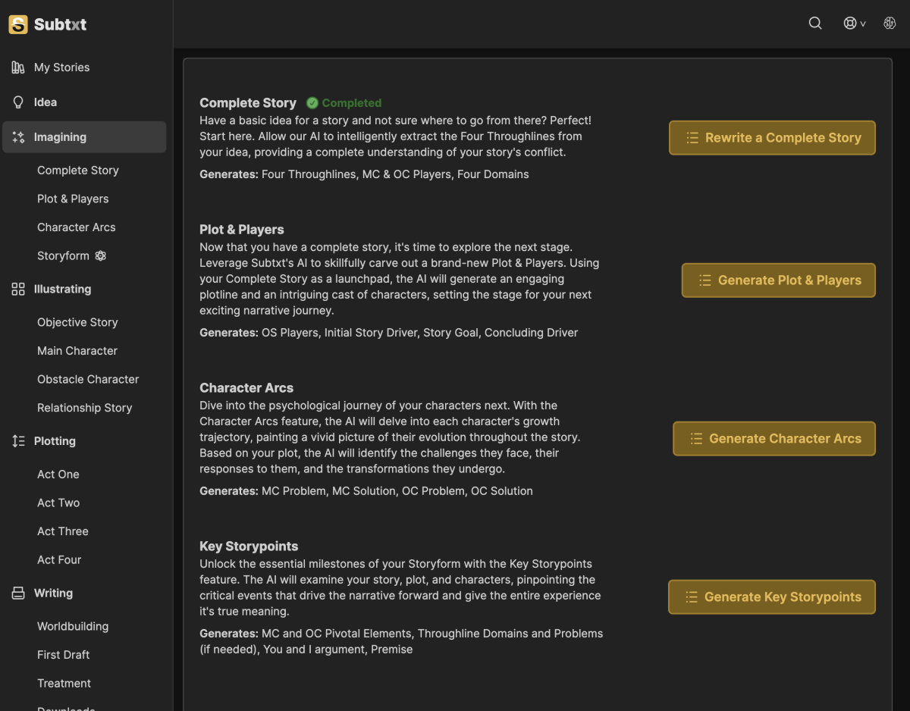Open Plot & Players in the sidebar
Viewport: 910px width, 711px height.
point(73,199)
